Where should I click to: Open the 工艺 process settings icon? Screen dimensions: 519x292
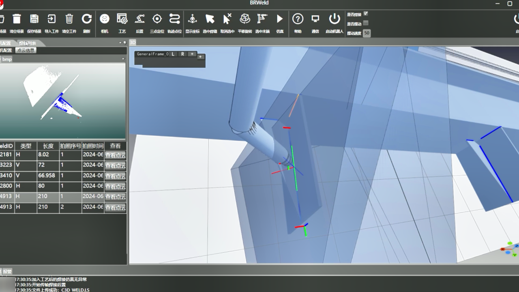pyautogui.click(x=122, y=19)
